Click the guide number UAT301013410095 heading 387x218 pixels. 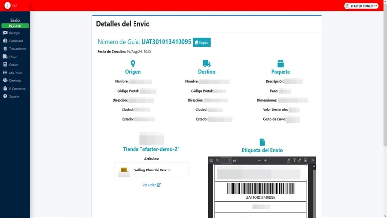pyautogui.click(x=166, y=42)
